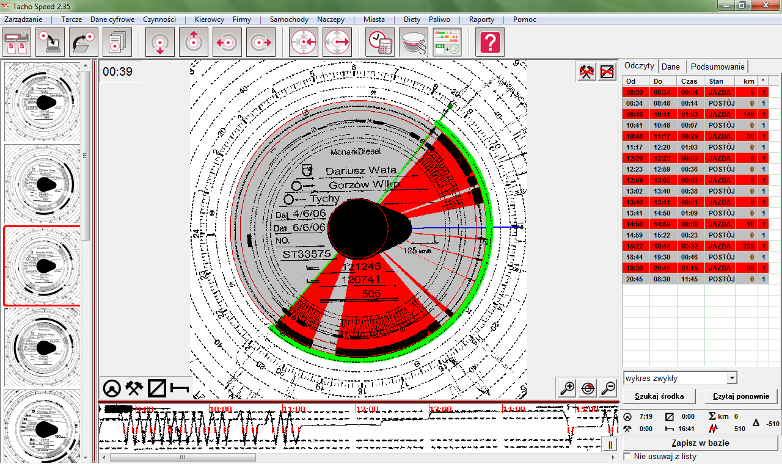Select the crossed hammers work activity icon
This screenshot has height=464, width=782.
134,388
